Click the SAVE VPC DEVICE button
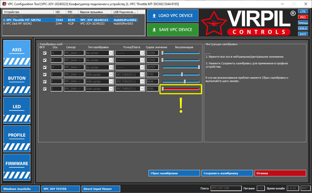312x193 pixels. [172, 30]
